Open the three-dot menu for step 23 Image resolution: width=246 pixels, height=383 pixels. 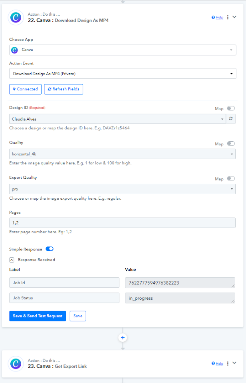point(228,363)
